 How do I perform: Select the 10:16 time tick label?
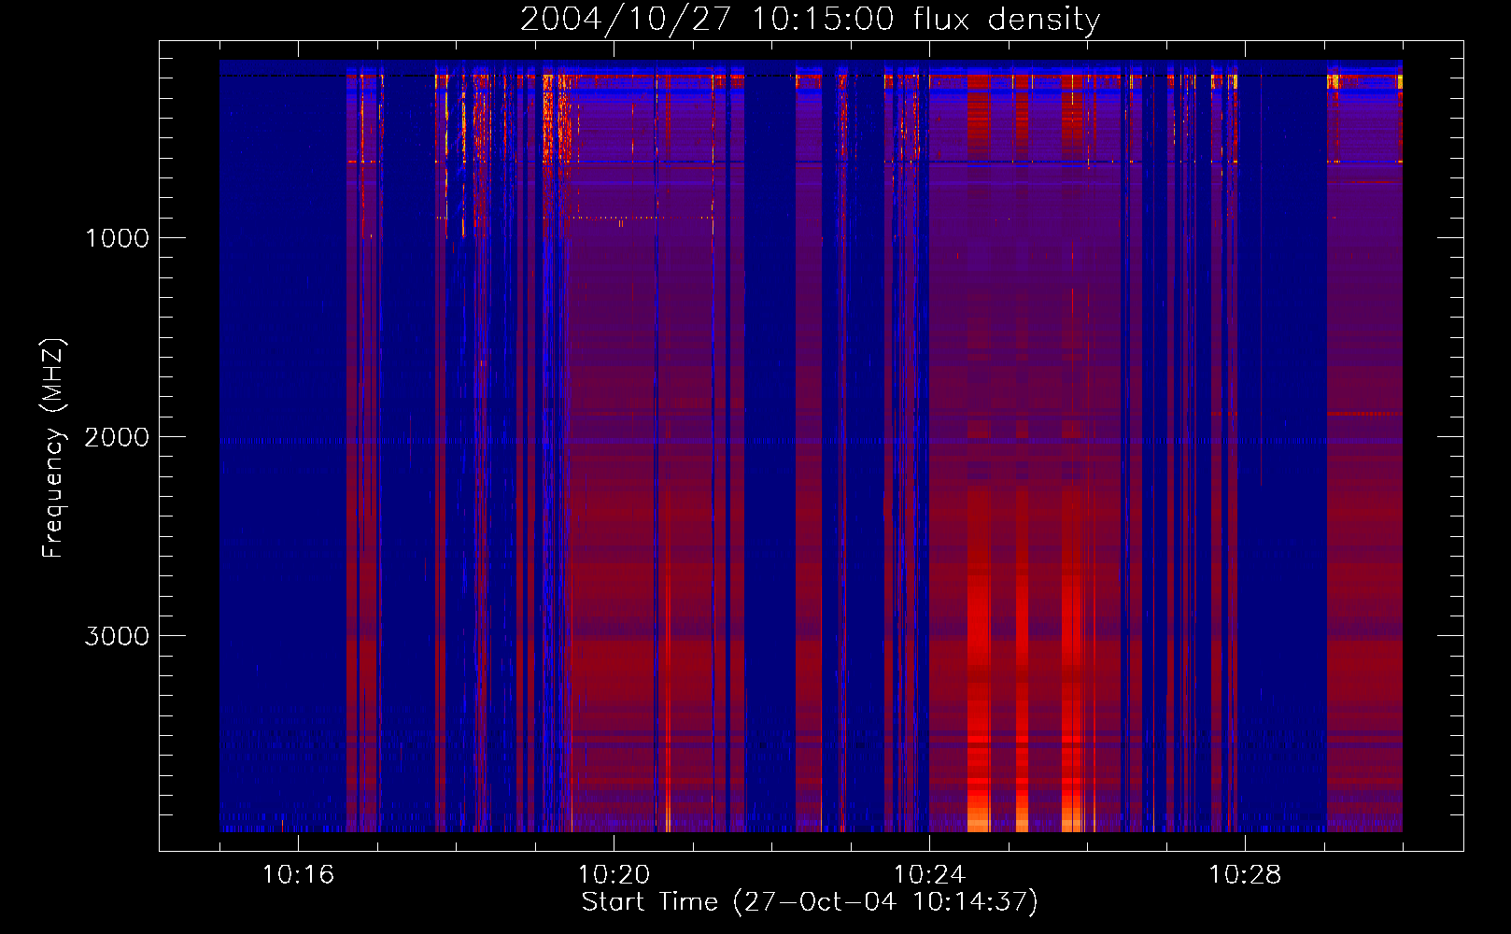point(298,875)
